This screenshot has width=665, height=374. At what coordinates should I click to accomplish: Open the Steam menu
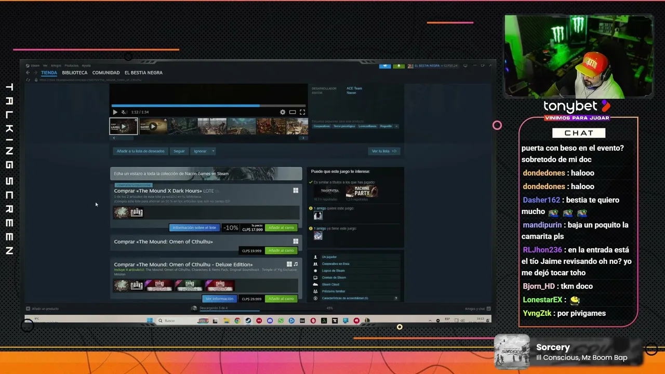pyautogui.click(x=34, y=65)
